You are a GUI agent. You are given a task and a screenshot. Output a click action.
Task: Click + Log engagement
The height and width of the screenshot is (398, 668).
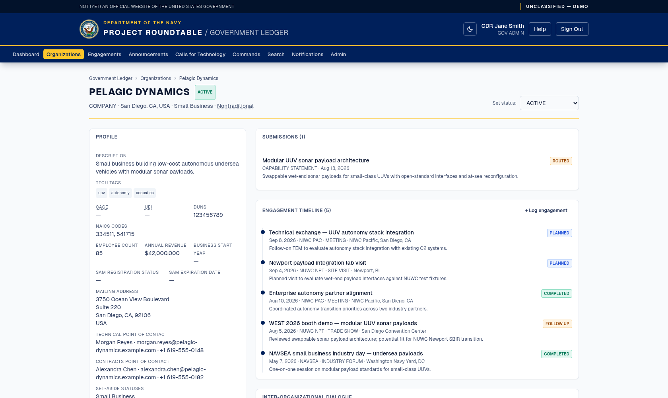click(546, 211)
